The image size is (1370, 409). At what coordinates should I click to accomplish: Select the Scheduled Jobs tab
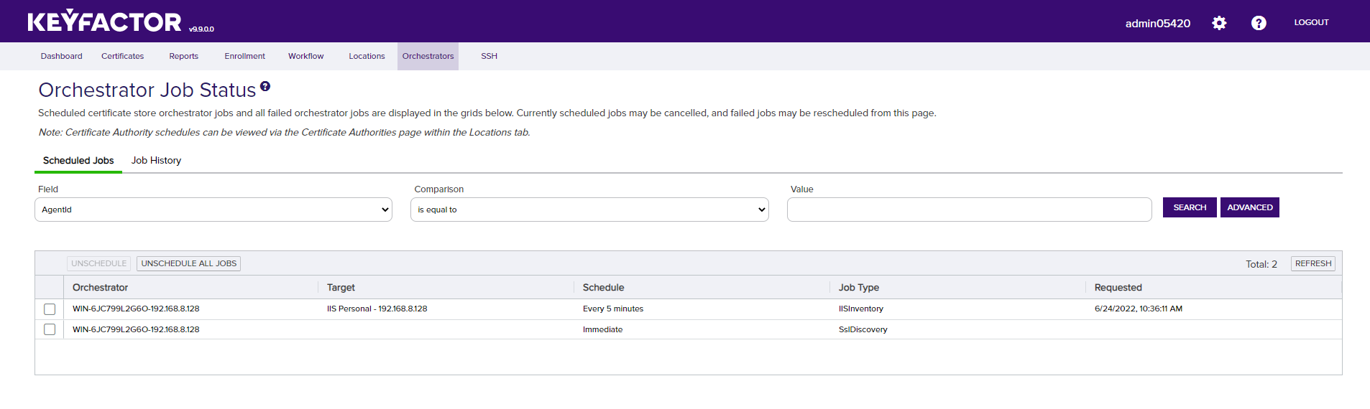[x=78, y=161]
